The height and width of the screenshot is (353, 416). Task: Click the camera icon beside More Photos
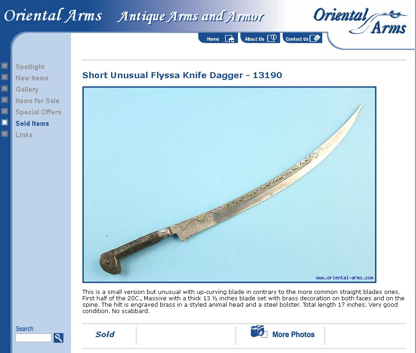[x=259, y=332]
